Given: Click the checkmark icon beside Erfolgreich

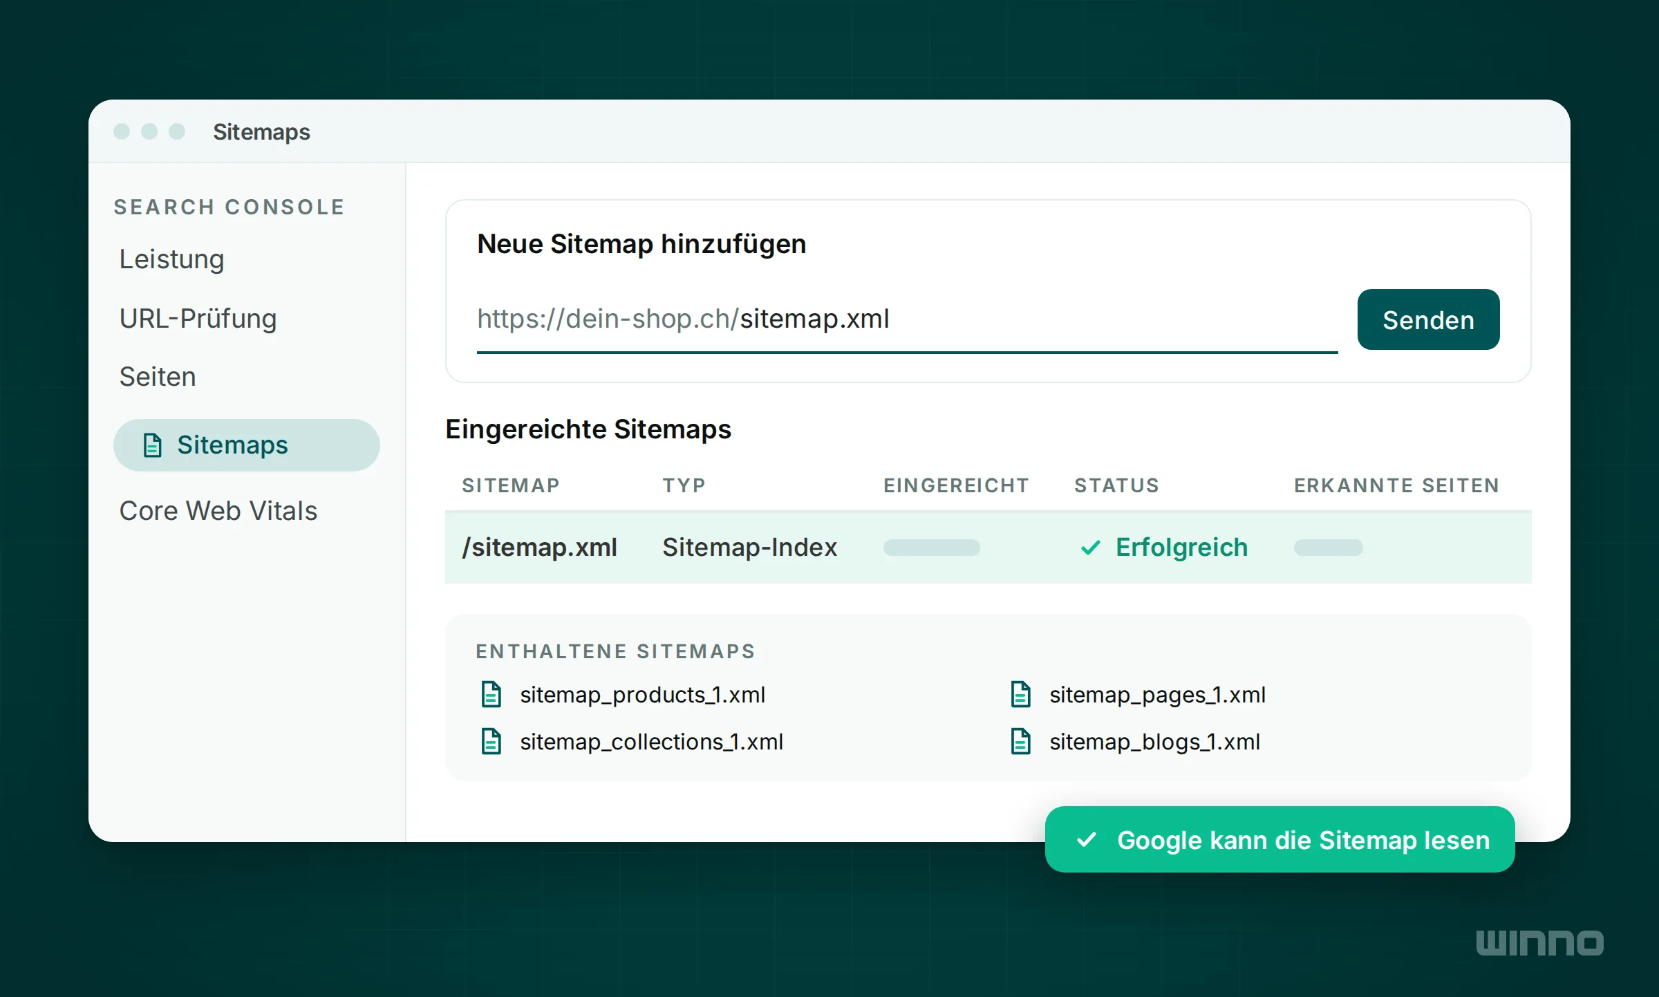Looking at the screenshot, I should point(1090,548).
